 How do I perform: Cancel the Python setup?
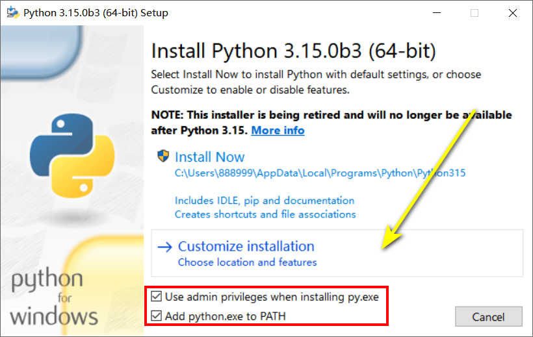tap(488, 317)
